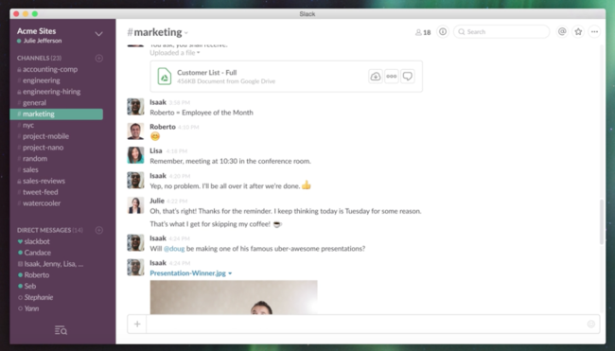Click the Google Drive document icon
Image resolution: width=615 pixels, height=351 pixels.
[x=165, y=77]
